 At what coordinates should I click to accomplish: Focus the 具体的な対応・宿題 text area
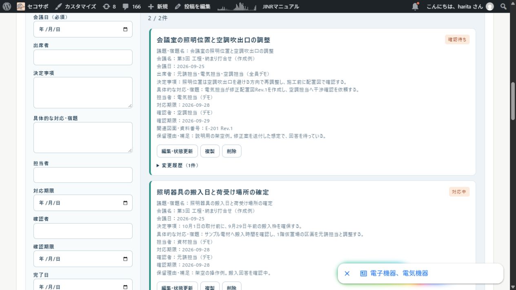click(x=83, y=138)
